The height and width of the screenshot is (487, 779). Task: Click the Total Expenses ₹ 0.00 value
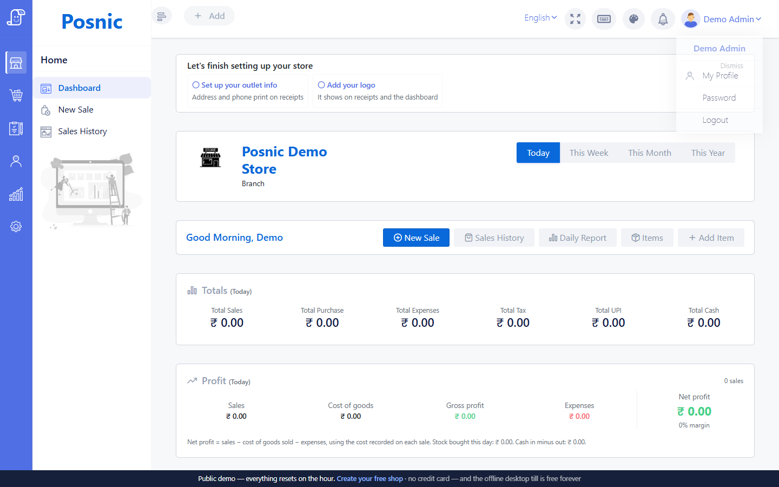click(x=418, y=323)
